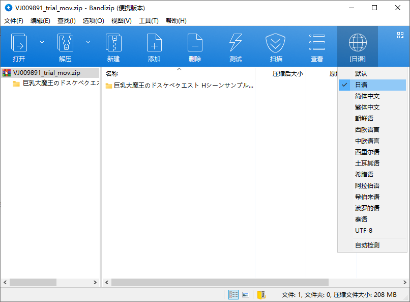
Task: Switch to details list view in status bar
Action: tap(233, 294)
